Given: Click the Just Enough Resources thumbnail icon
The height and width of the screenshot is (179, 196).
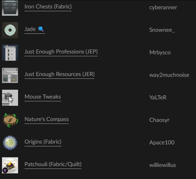Looking at the screenshot, I should click(x=10, y=75).
